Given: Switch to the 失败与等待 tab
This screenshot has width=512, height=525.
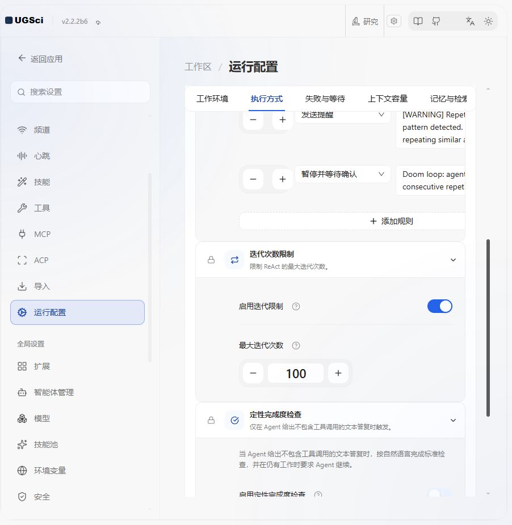Looking at the screenshot, I should click(x=325, y=99).
